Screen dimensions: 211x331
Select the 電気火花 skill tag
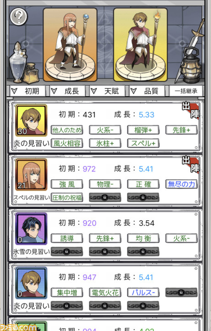tap(105, 292)
